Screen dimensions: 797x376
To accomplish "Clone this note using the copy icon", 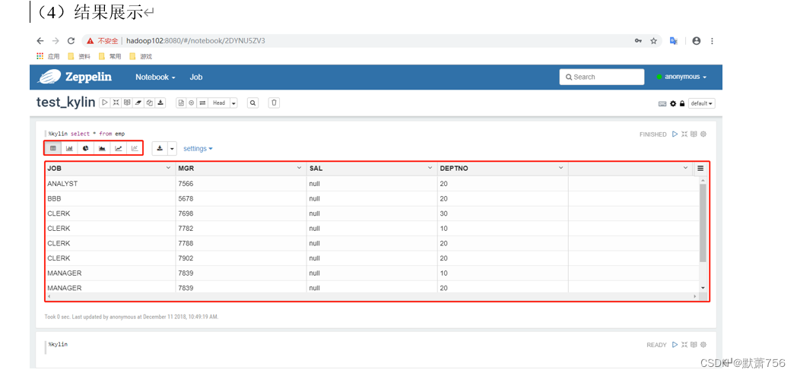I will [x=149, y=103].
